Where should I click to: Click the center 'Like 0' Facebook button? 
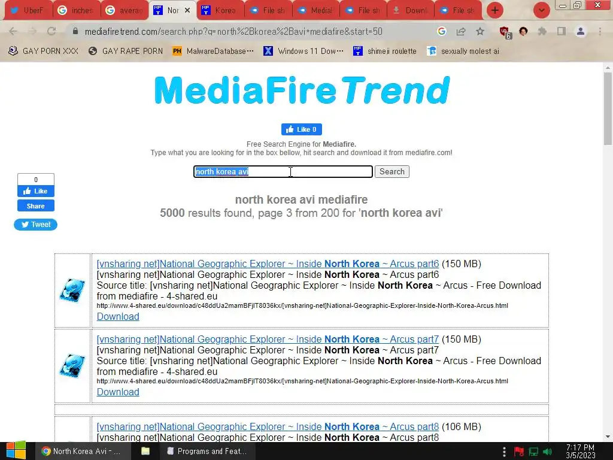302,129
